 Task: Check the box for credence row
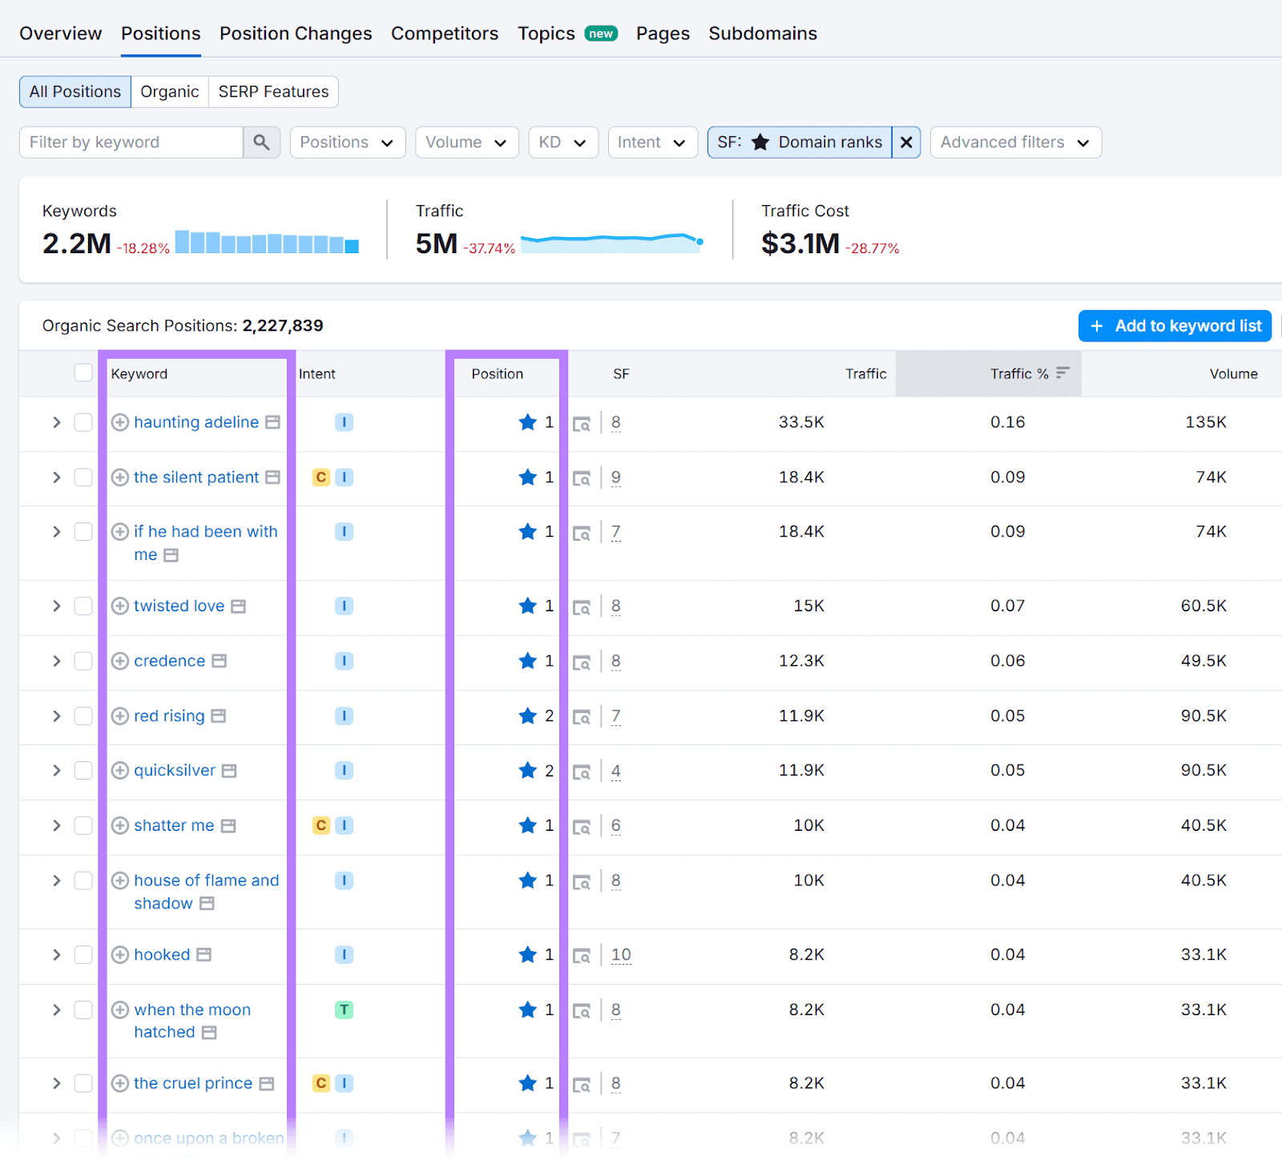[83, 661]
